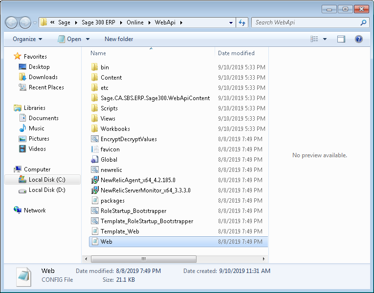Image resolution: width=374 pixels, height=293 pixels.
Task: Click the Change your view icon
Action: click(314, 39)
